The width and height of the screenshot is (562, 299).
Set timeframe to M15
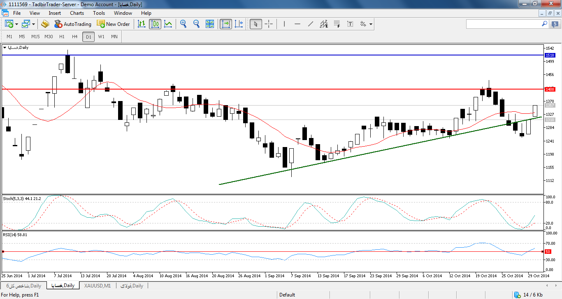tap(35, 37)
